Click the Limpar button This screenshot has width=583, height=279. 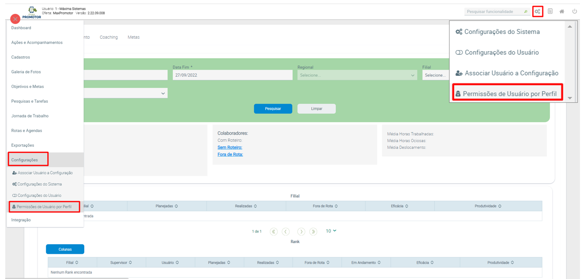tap(317, 108)
